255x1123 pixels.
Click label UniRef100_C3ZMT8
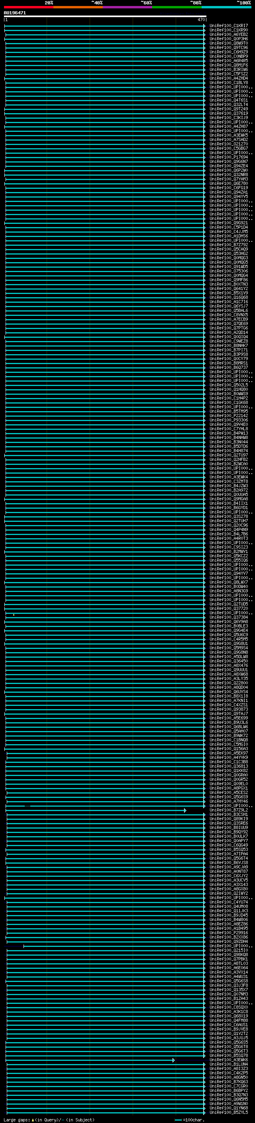coord(228,481)
